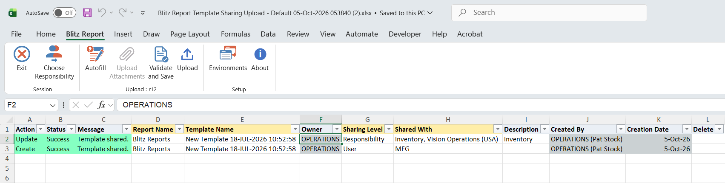Open the Formulas tab
Viewport: 725px width, 183px height.
coord(235,34)
